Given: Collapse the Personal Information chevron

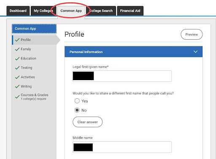Looking at the screenshot, I should point(195,52).
